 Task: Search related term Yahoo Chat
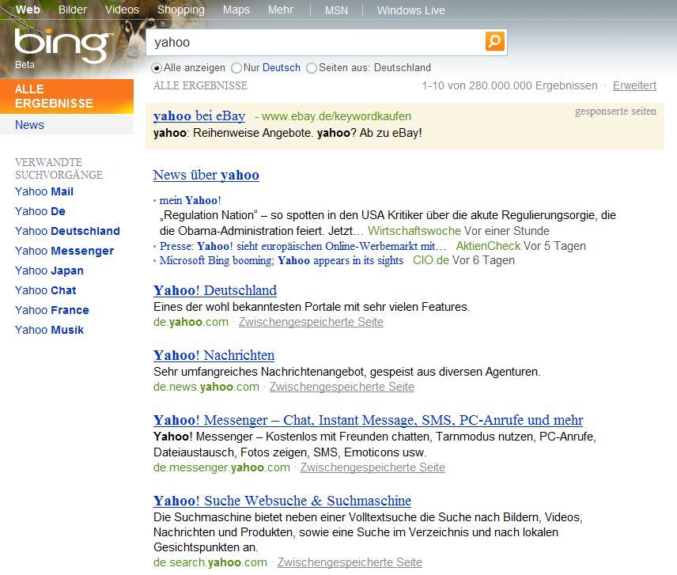(45, 290)
